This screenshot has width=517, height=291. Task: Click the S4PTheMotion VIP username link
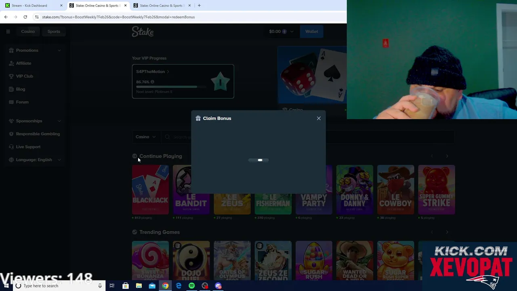(153, 72)
